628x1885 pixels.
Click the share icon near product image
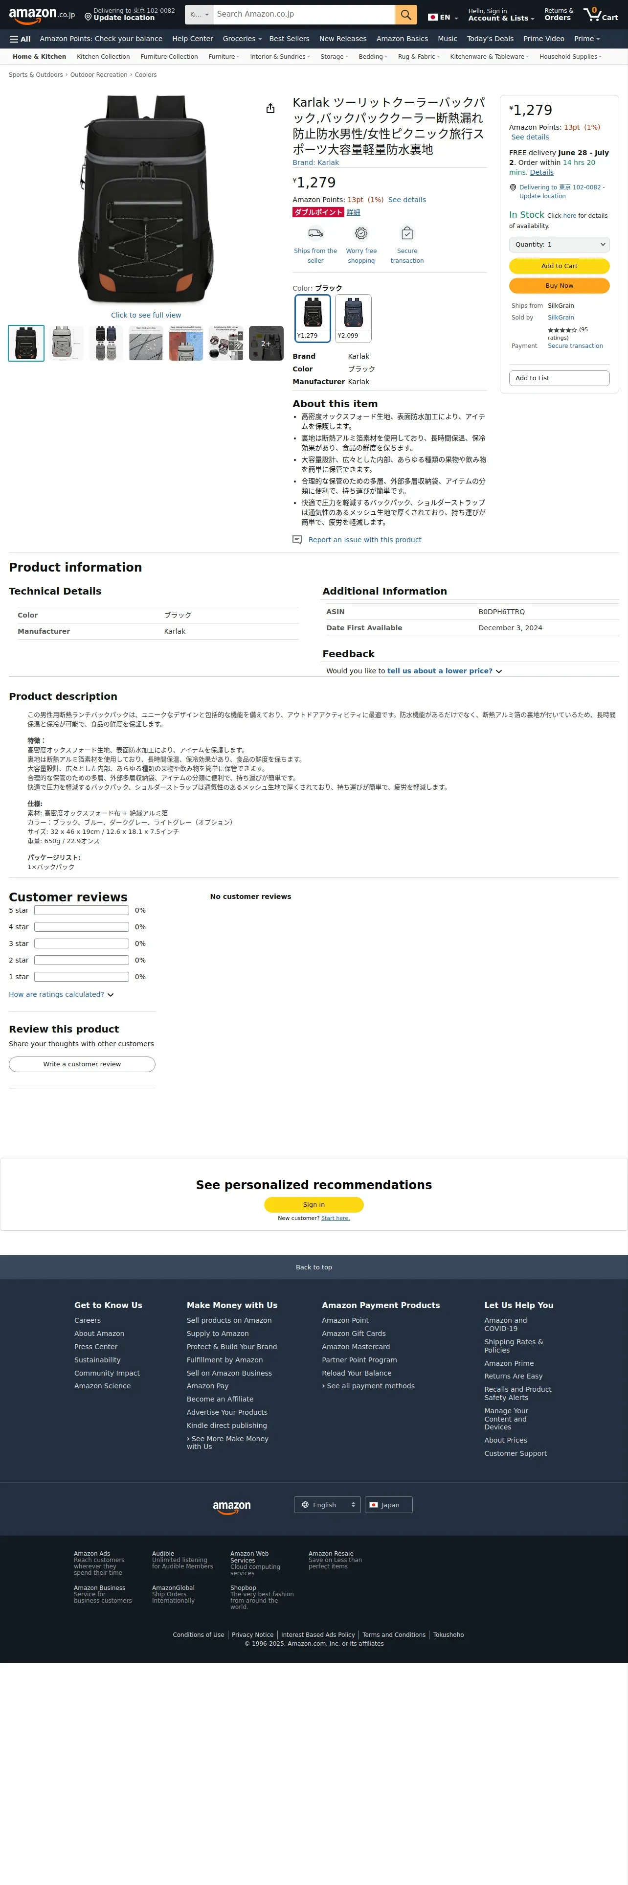pyautogui.click(x=270, y=108)
